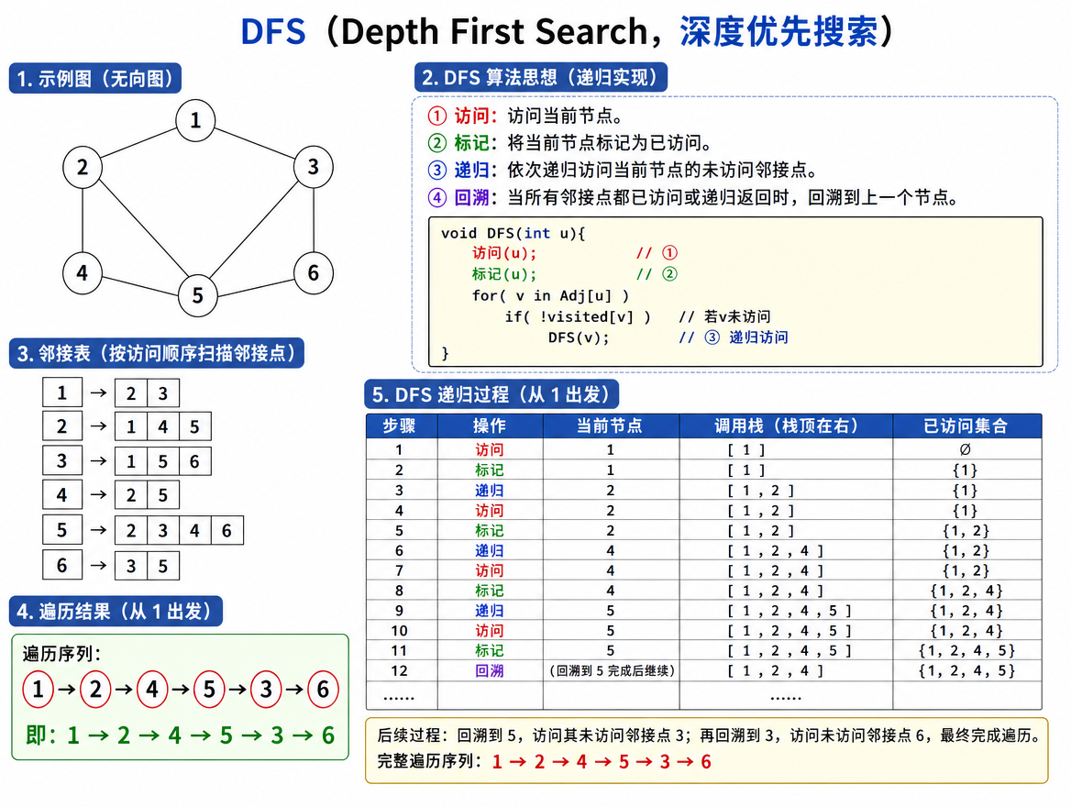Viewport: 1071px width, 807px height.
Task: Click the green "即: 1 → 2 → 4 → 5 → 3 → 6" line
Action: pyautogui.click(x=181, y=735)
